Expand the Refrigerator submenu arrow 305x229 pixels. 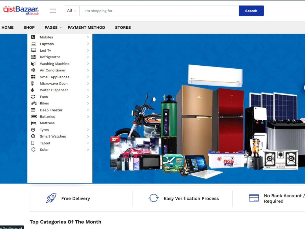(88, 57)
